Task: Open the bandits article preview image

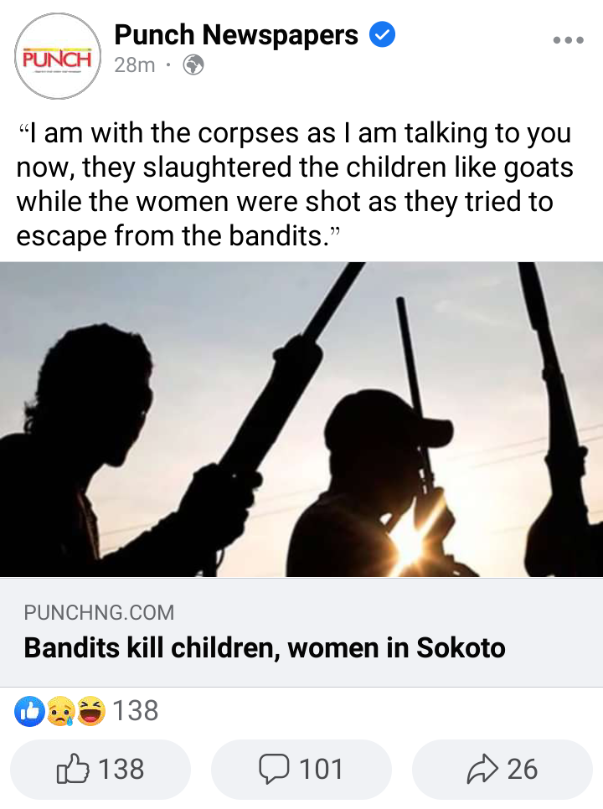Action: coord(301,420)
